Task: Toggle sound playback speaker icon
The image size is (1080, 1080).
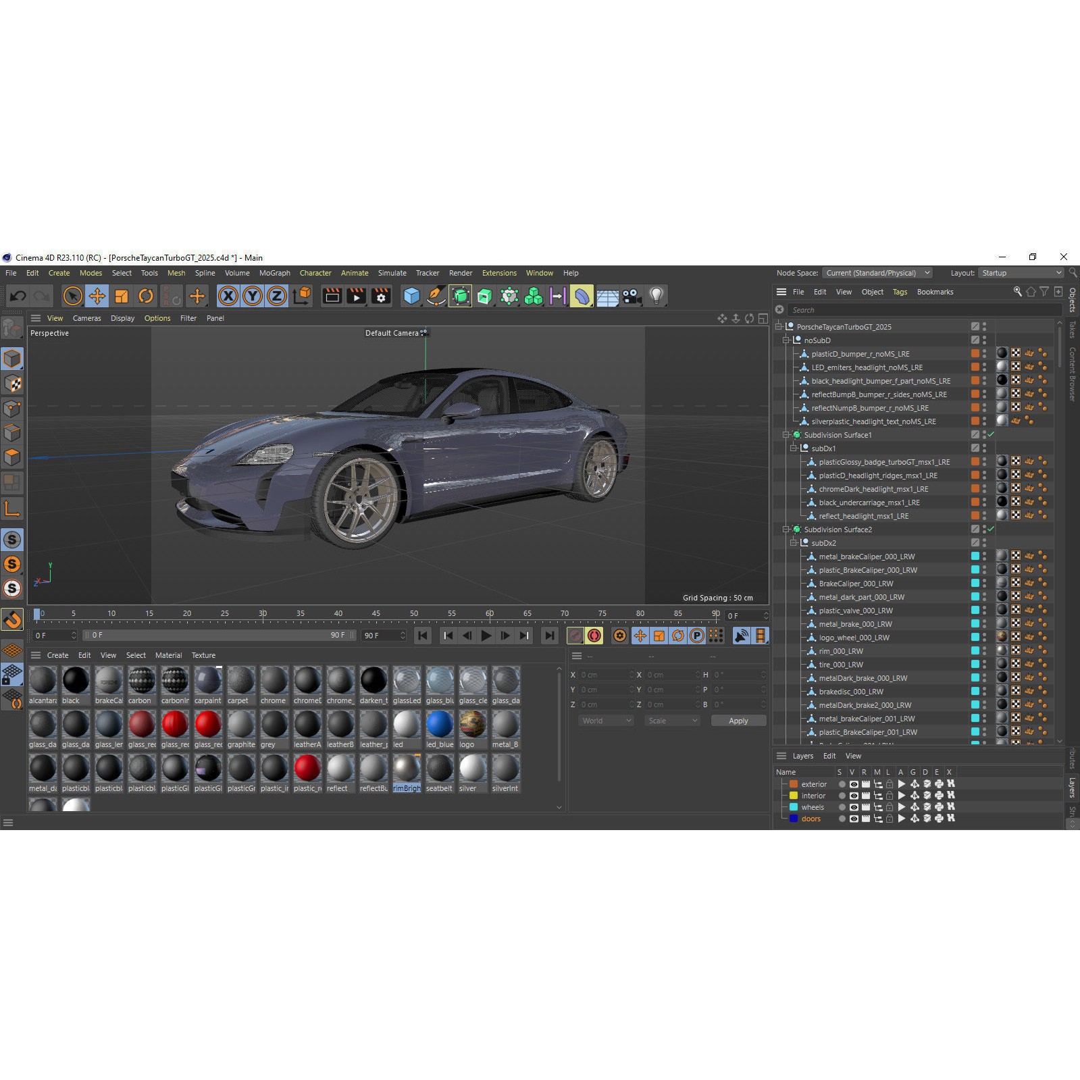Action: (x=742, y=636)
